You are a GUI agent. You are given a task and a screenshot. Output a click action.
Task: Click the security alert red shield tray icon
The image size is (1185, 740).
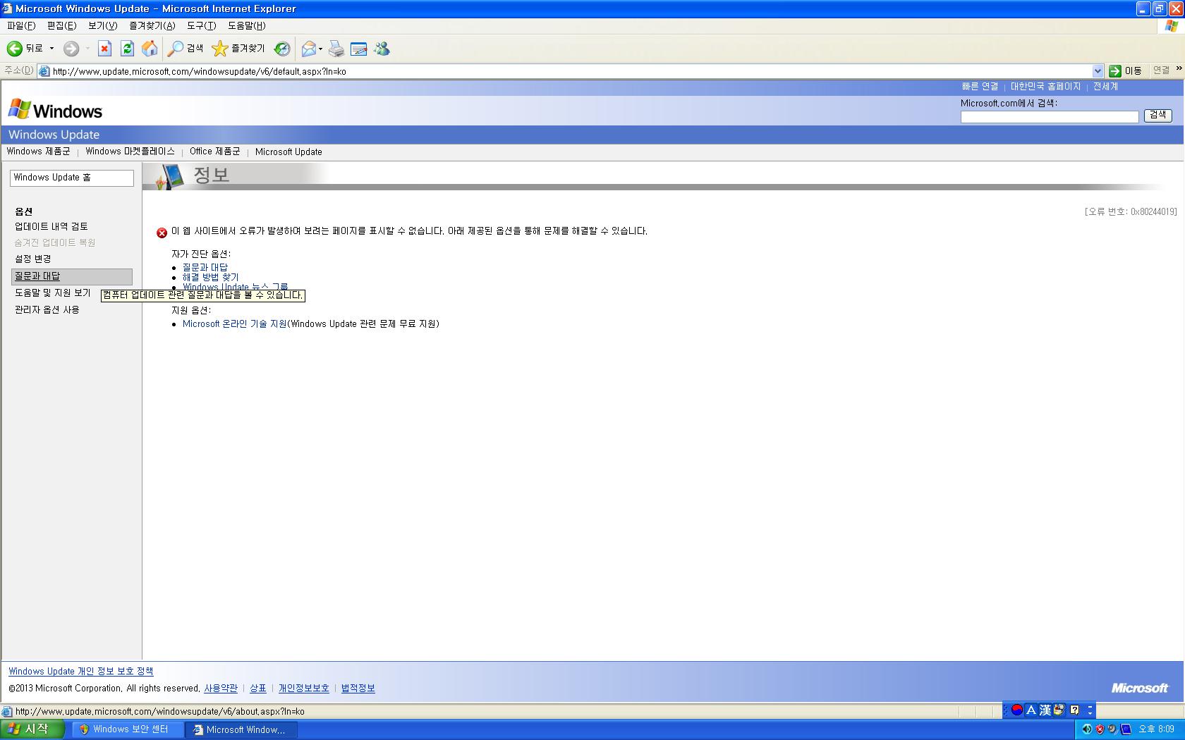click(x=1099, y=729)
